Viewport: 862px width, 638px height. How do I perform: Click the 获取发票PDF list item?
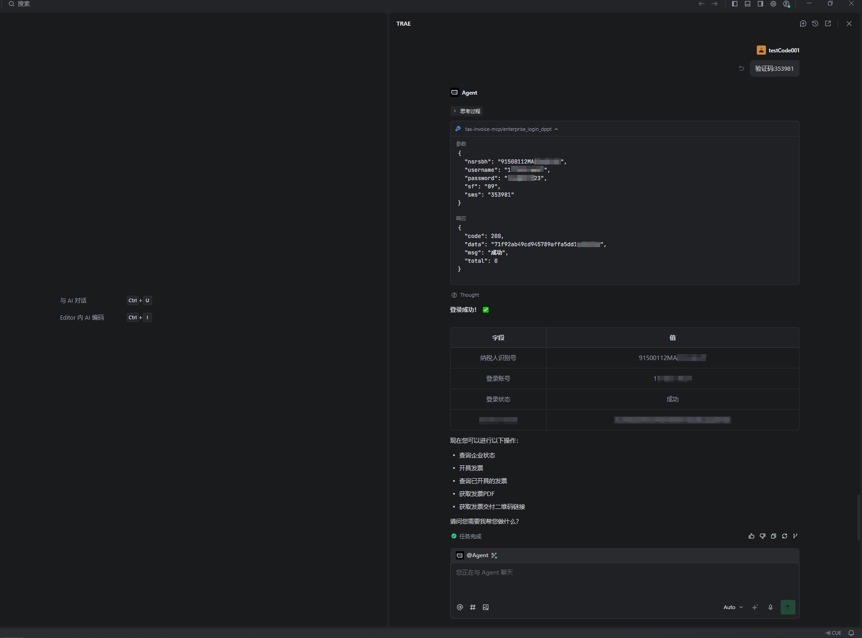coord(476,494)
